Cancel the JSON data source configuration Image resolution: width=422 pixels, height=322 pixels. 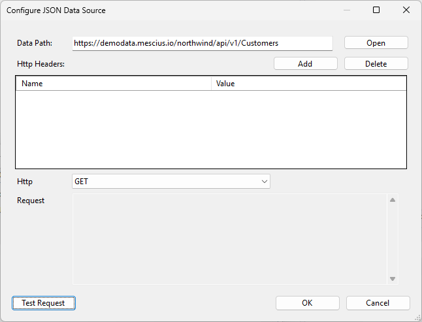click(x=378, y=303)
